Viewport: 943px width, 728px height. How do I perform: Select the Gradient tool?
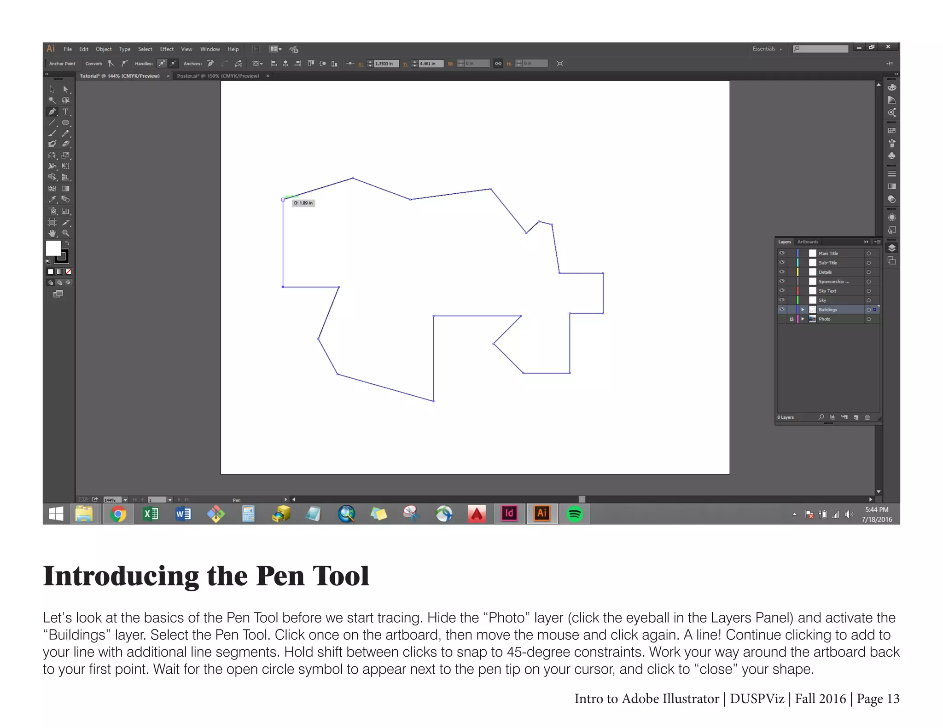click(x=65, y=188)
